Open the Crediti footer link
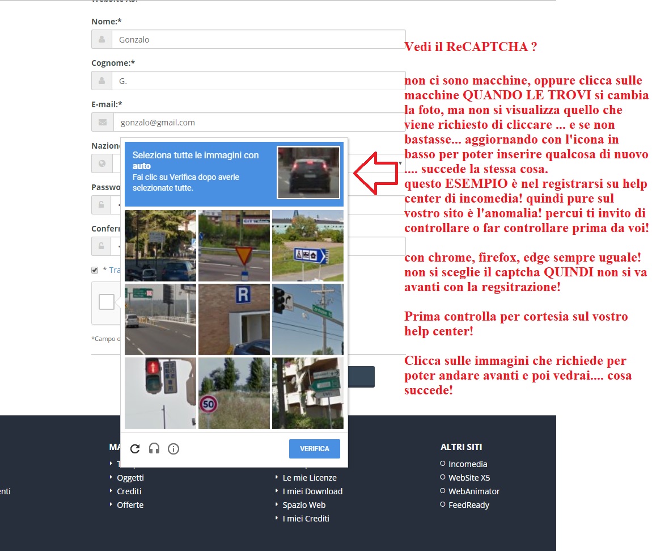This screenshot has height=551, width=652. click(x=129, y=491)
